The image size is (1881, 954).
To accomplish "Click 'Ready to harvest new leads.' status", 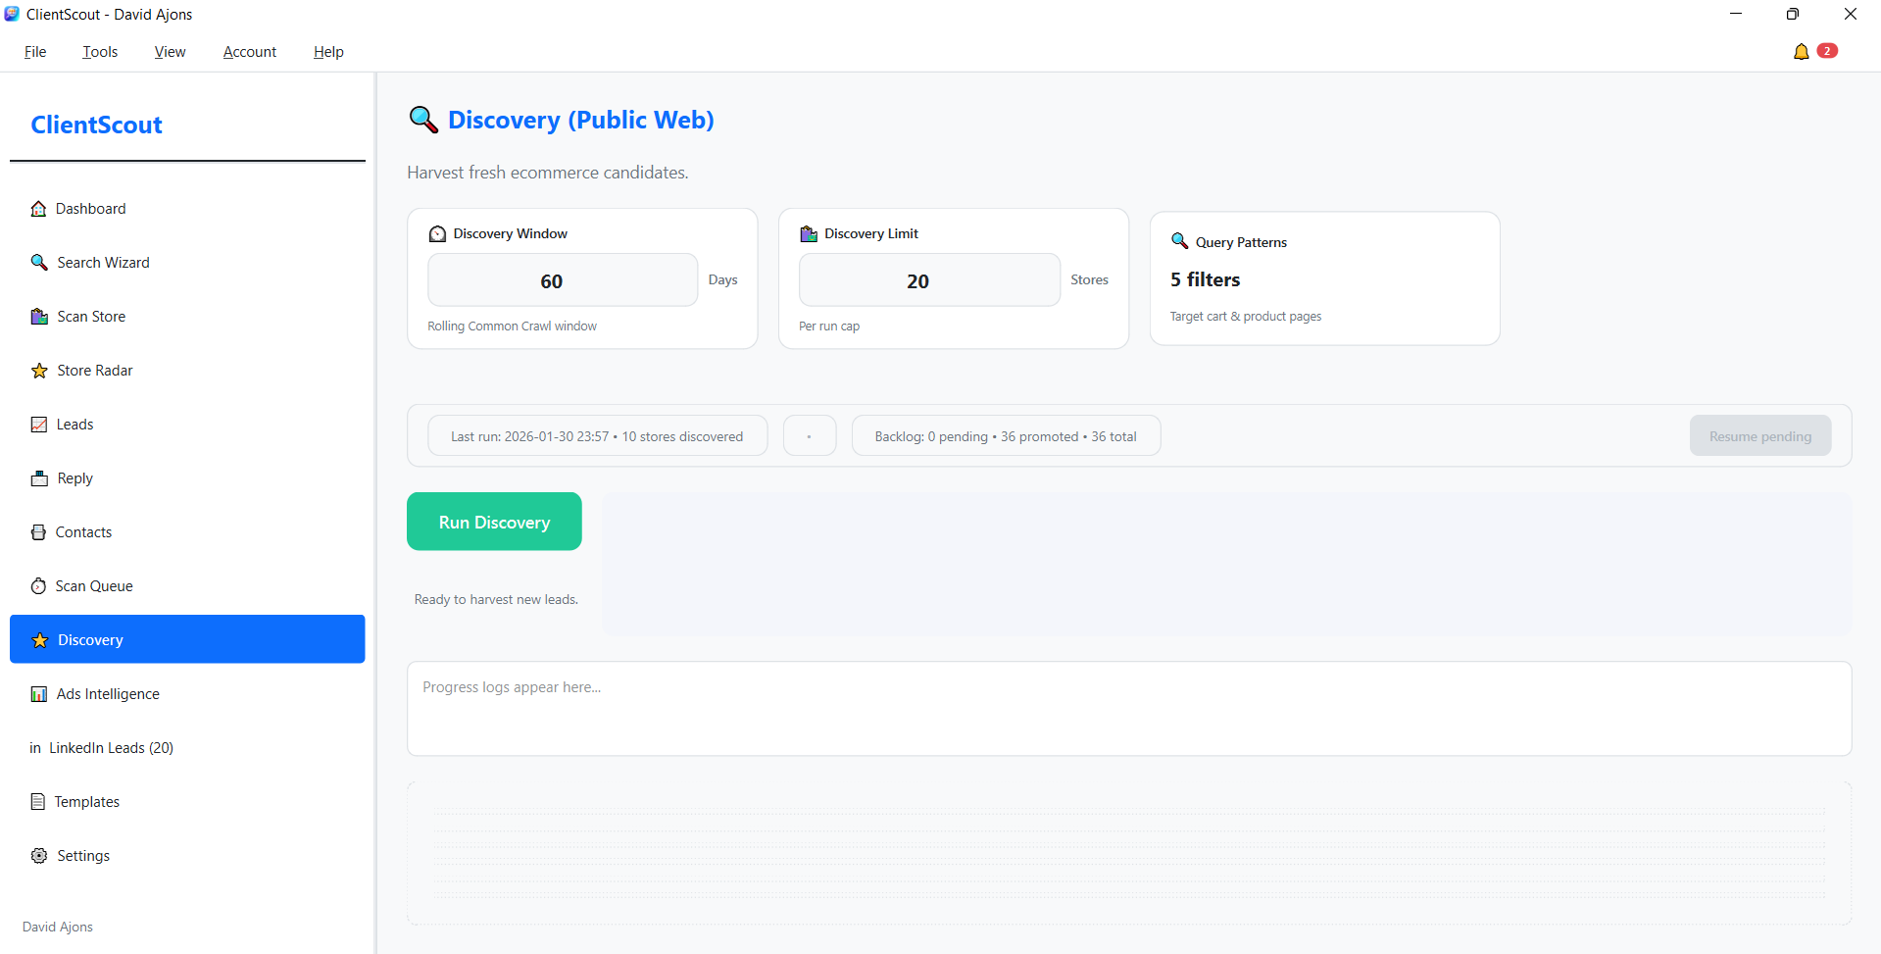I will pyautogui.click(x=496, y=599).
